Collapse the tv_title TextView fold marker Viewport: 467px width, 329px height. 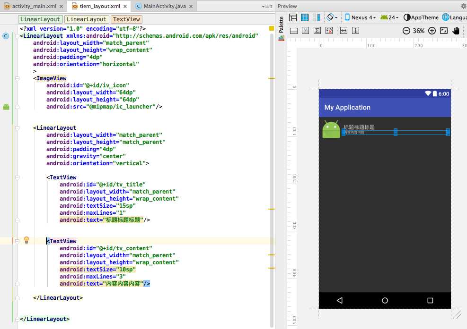(x=18, y=177)
